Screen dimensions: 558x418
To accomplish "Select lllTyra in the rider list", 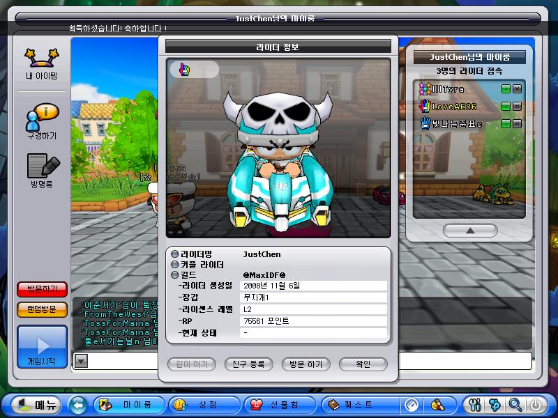I will coord(448,89).
